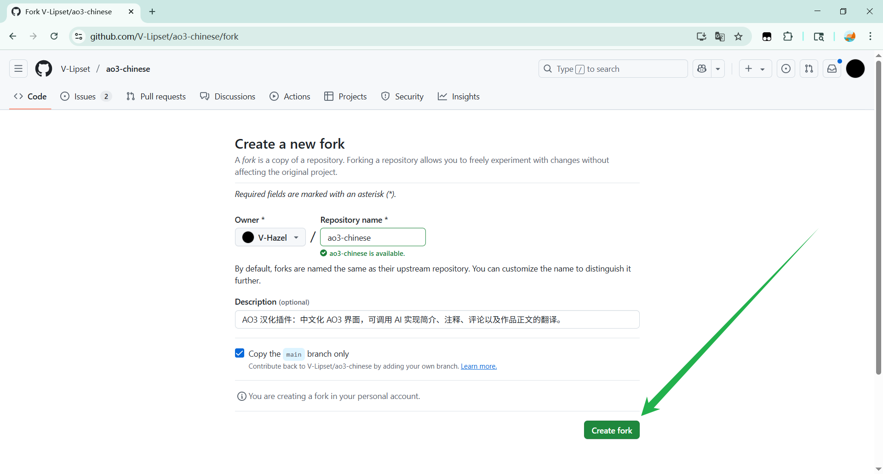Bookmark this page with the star icon
The height and width of the screenshot is (474, 883).
click(738, 37)
